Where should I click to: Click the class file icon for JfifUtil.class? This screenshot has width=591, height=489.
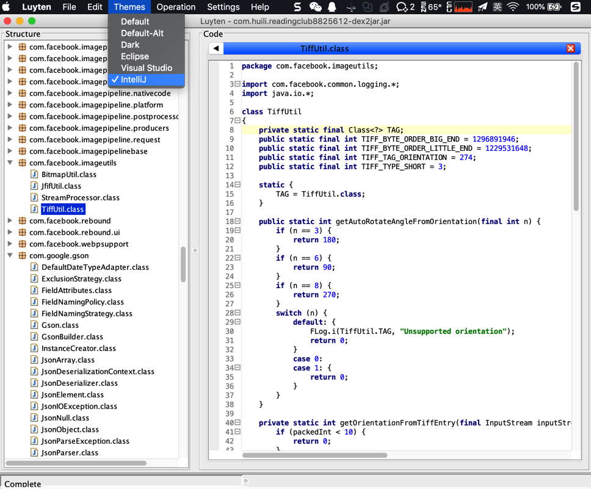[34, 186]
